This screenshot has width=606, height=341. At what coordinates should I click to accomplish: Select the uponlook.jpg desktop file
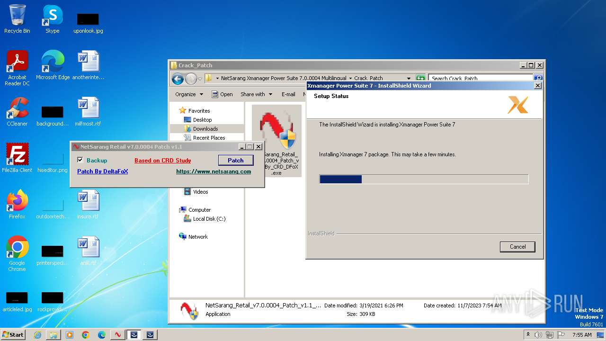pos(88,22)
